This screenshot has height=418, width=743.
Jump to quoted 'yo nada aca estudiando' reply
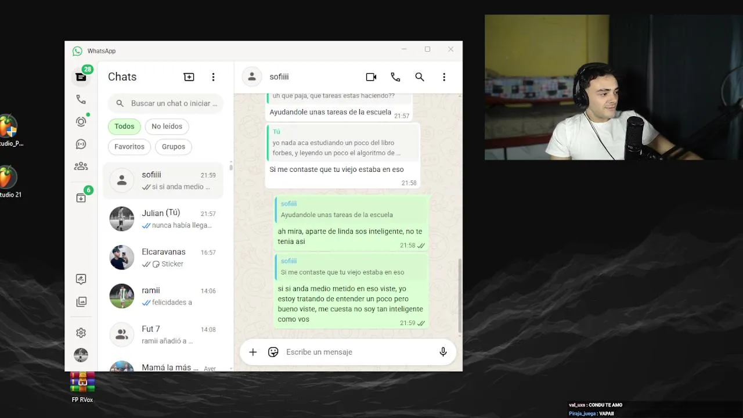coord(344,142)
